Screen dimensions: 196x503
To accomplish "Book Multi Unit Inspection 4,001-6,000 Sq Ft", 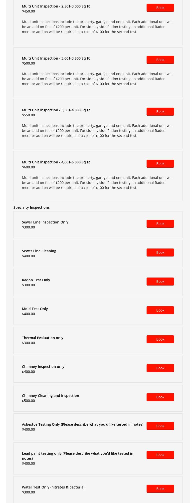I will [x=160, y=164].
